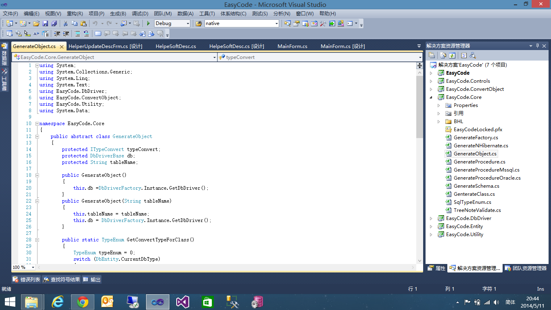This screenshot has height=310, width=551.
Task: Open the EasyCode.Core.GenerateObject class dropdown
Action: point(215,57)
